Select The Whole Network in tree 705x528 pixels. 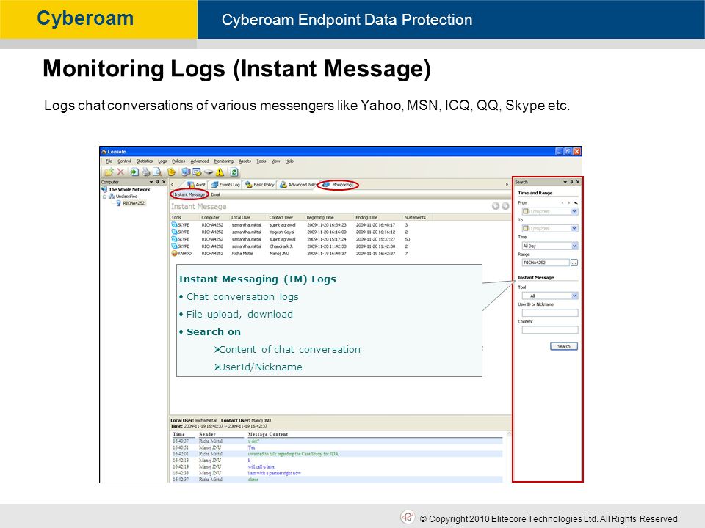coord(129,189)
